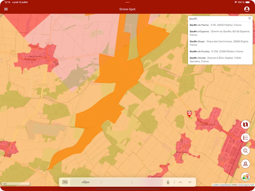
Task: Go to previous field with up chevron
Action: [x=180, y=182]
